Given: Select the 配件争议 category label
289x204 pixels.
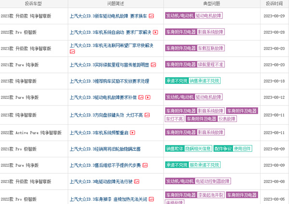Looking at the screenshot, I should click(223, 148).
